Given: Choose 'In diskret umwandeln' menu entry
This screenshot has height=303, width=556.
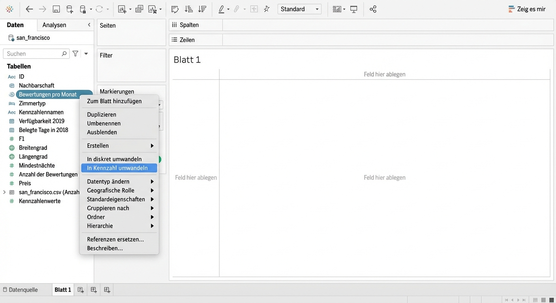Looking at the screenshot, I should [114, 159].
